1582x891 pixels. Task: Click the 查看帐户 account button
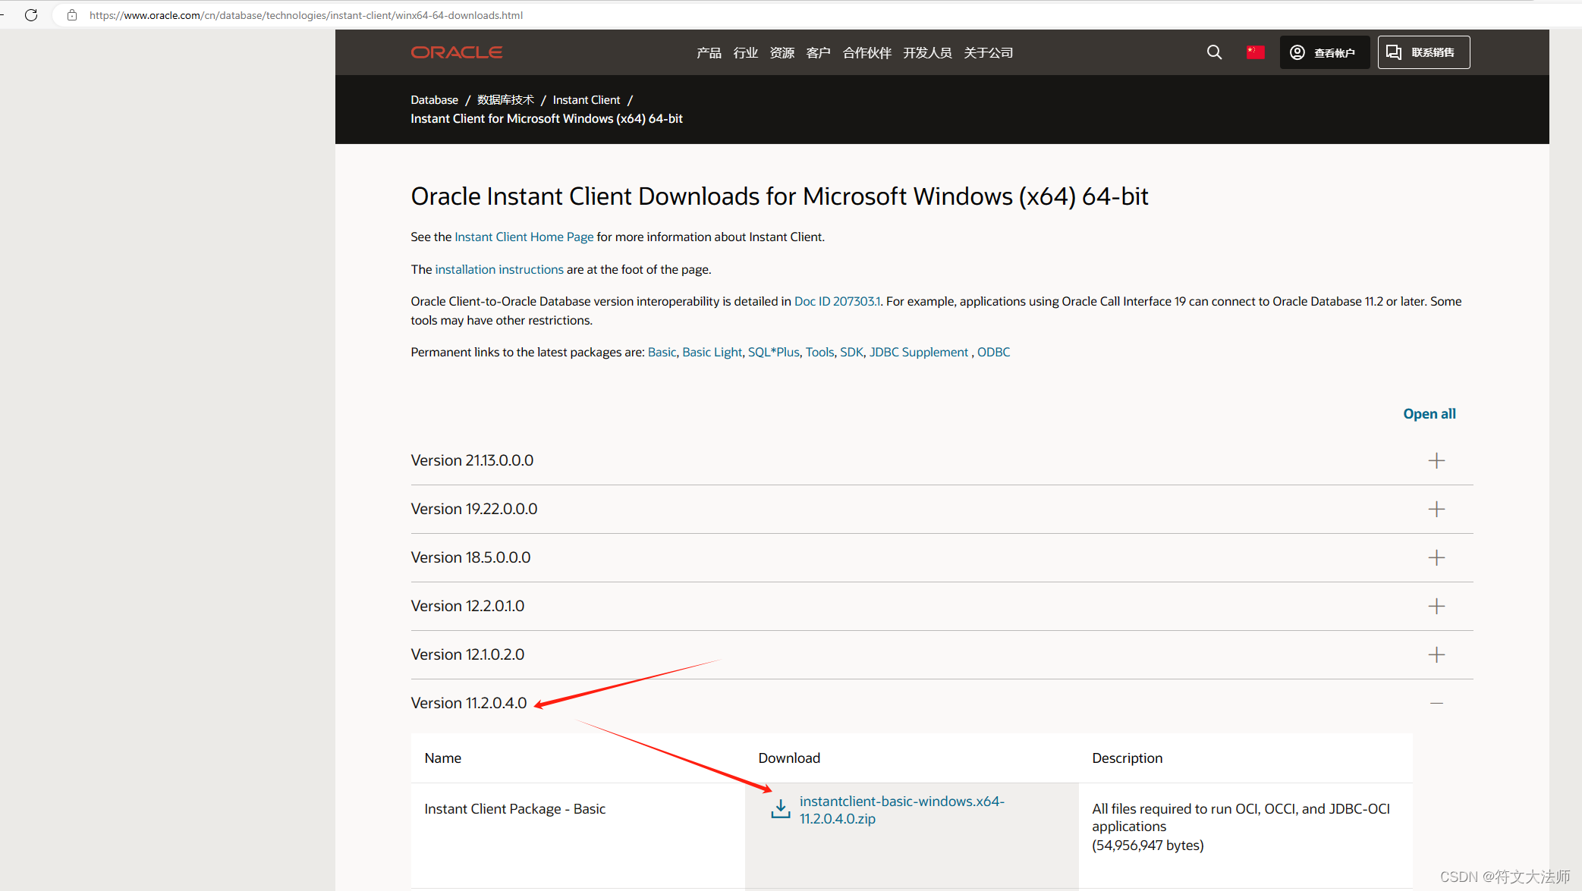point(1324,52)
